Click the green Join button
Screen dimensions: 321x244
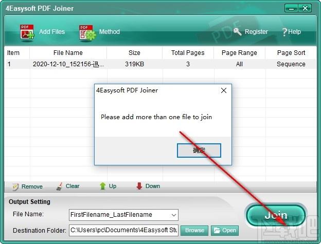(276, 215)
